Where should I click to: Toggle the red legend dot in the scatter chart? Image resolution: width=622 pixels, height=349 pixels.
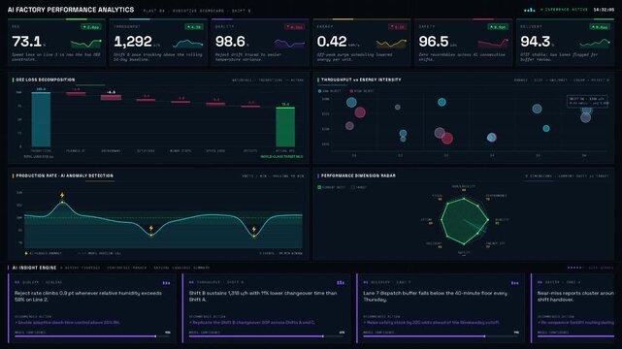pyautogui.click(x=351, y=91)
